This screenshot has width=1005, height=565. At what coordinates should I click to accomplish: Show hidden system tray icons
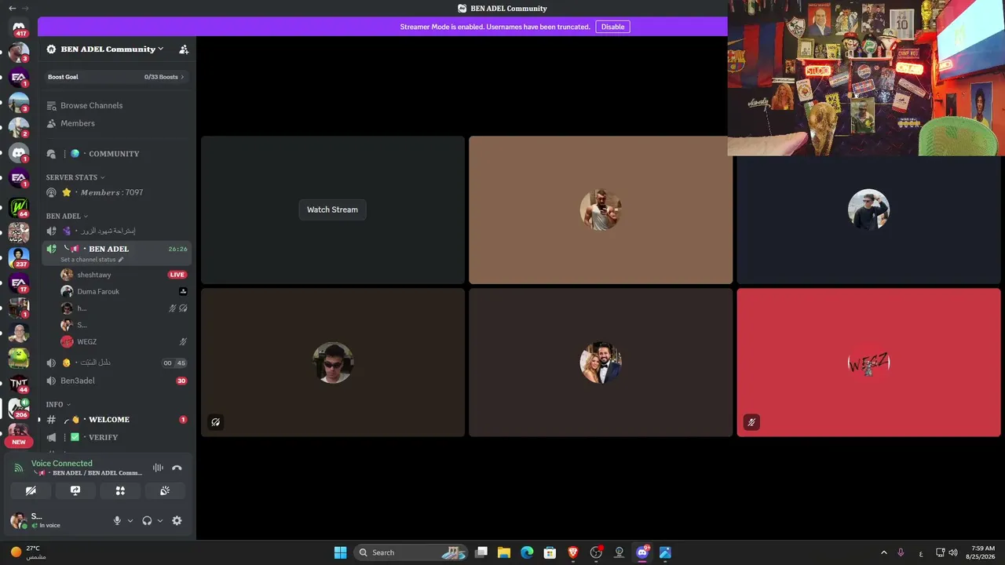click(884, 552)
